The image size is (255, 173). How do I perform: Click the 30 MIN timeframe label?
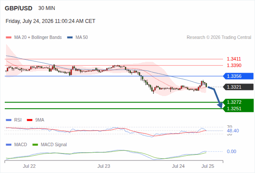coord(47,8)
